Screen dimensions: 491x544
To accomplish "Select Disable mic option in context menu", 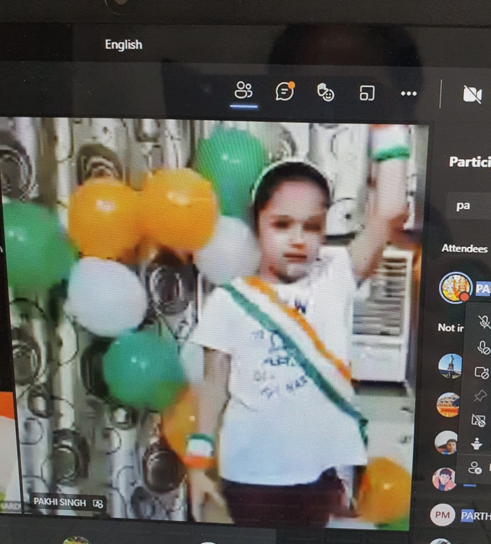I will click(484, 347).
